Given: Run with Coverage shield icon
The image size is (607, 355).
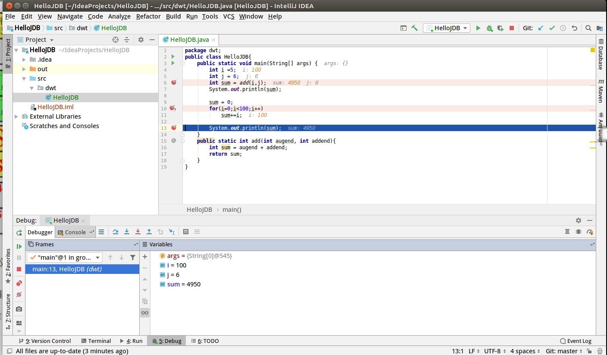Looking at the screenshot, I should tap(500, 28).
